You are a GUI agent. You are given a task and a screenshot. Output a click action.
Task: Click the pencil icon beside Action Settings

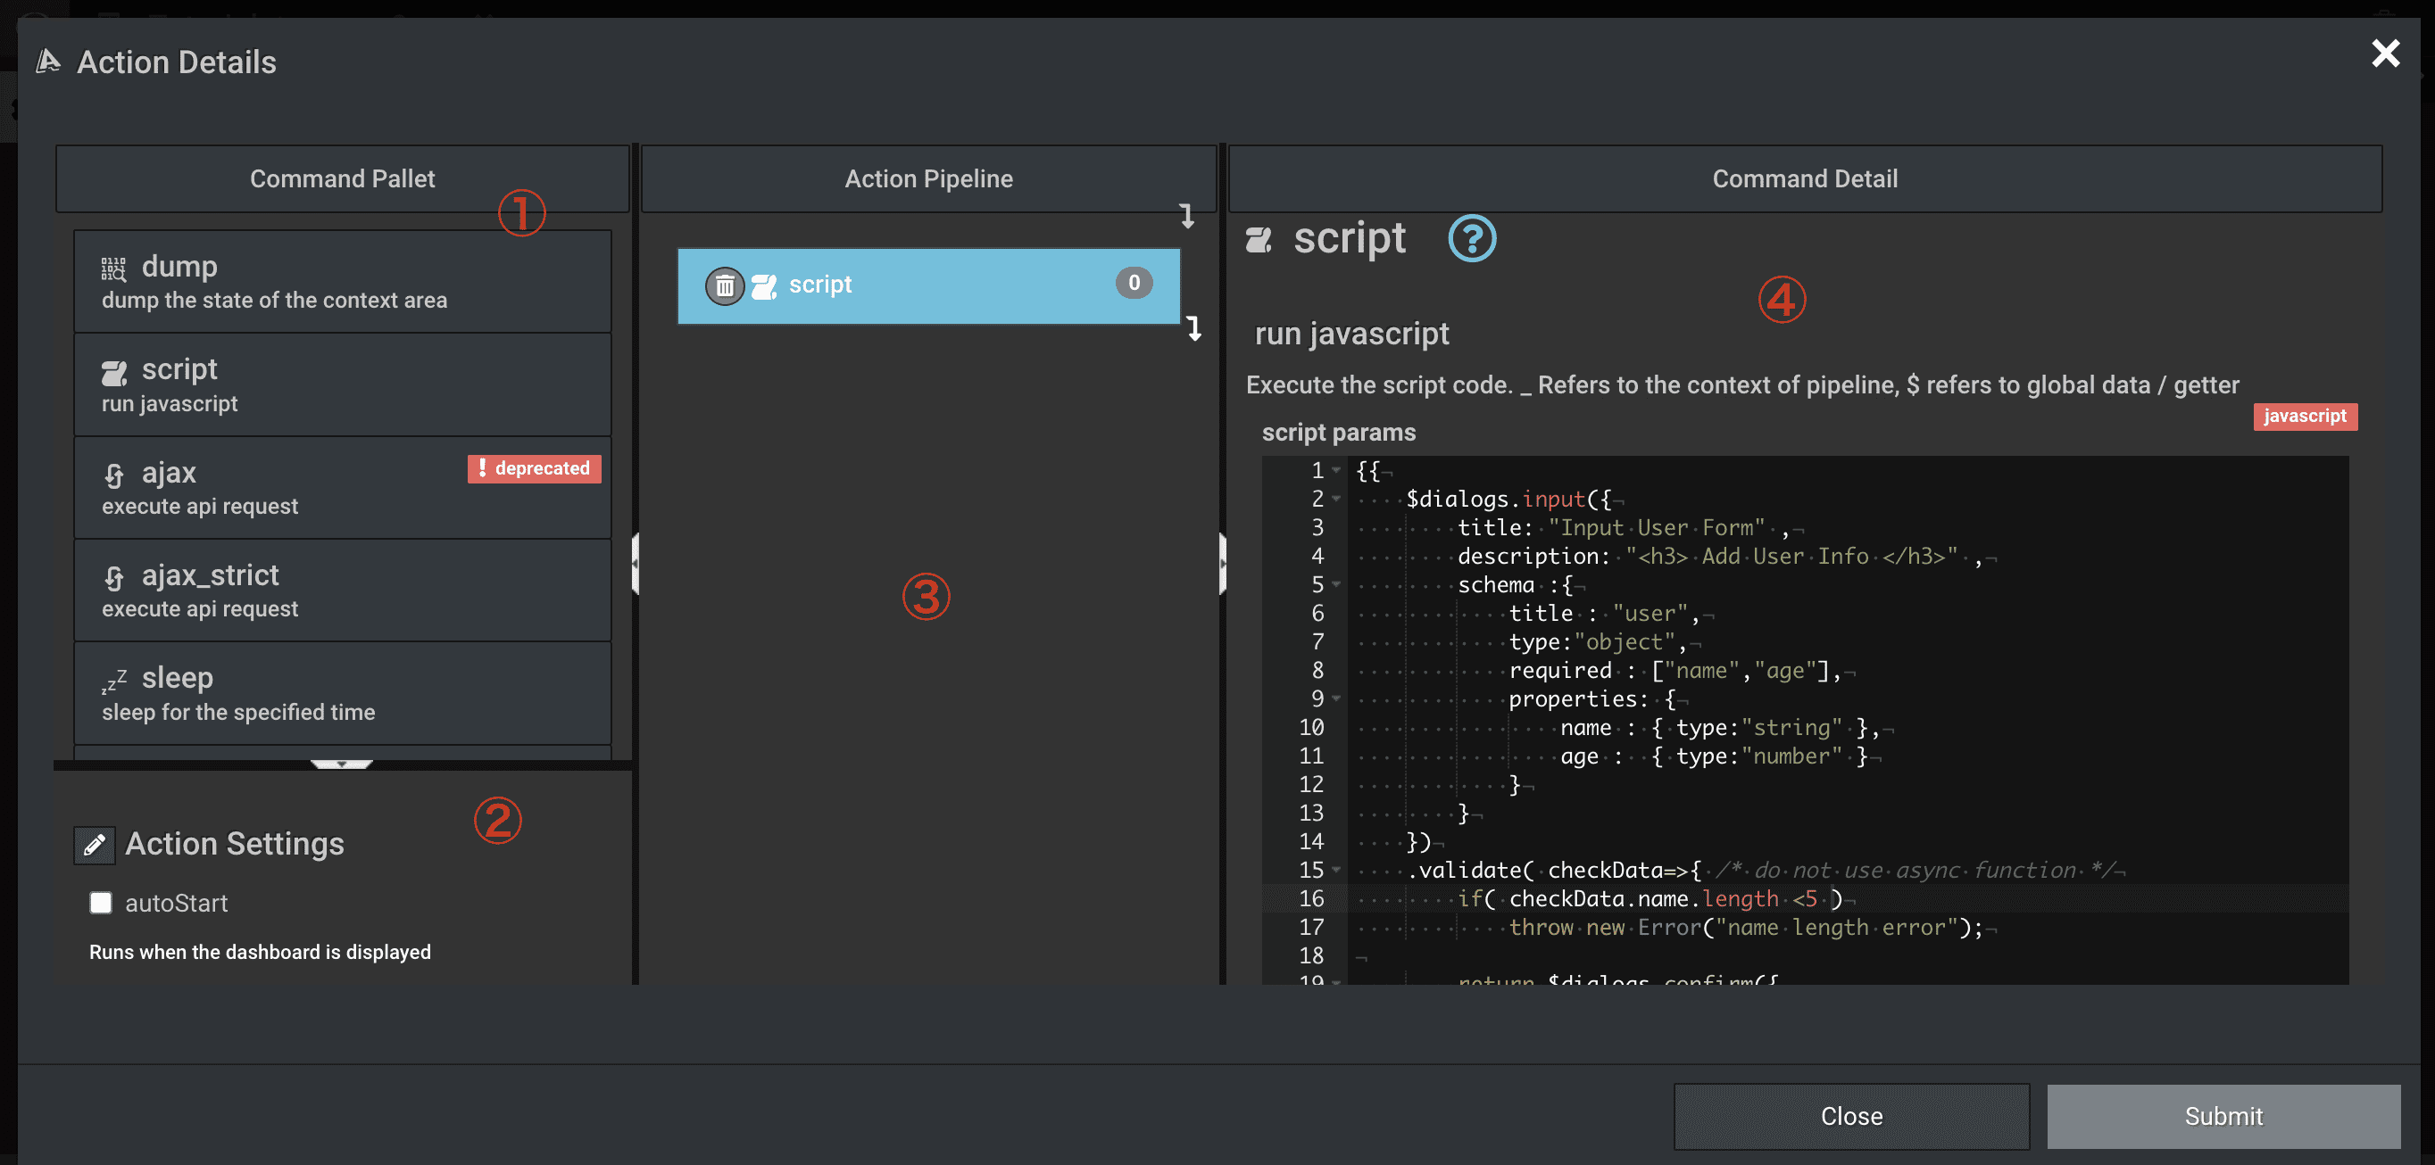(x=95, y=845)
